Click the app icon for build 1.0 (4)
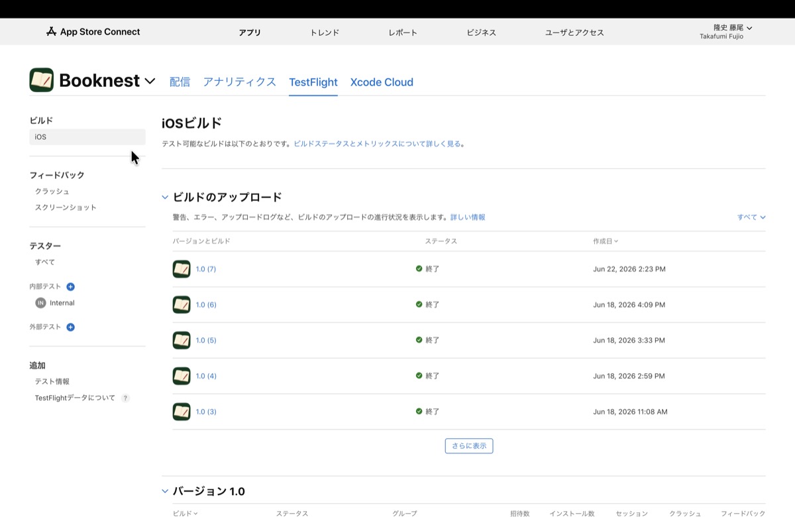Image resolution: width=795 pixels, height=517 pixels. [182, 376]
